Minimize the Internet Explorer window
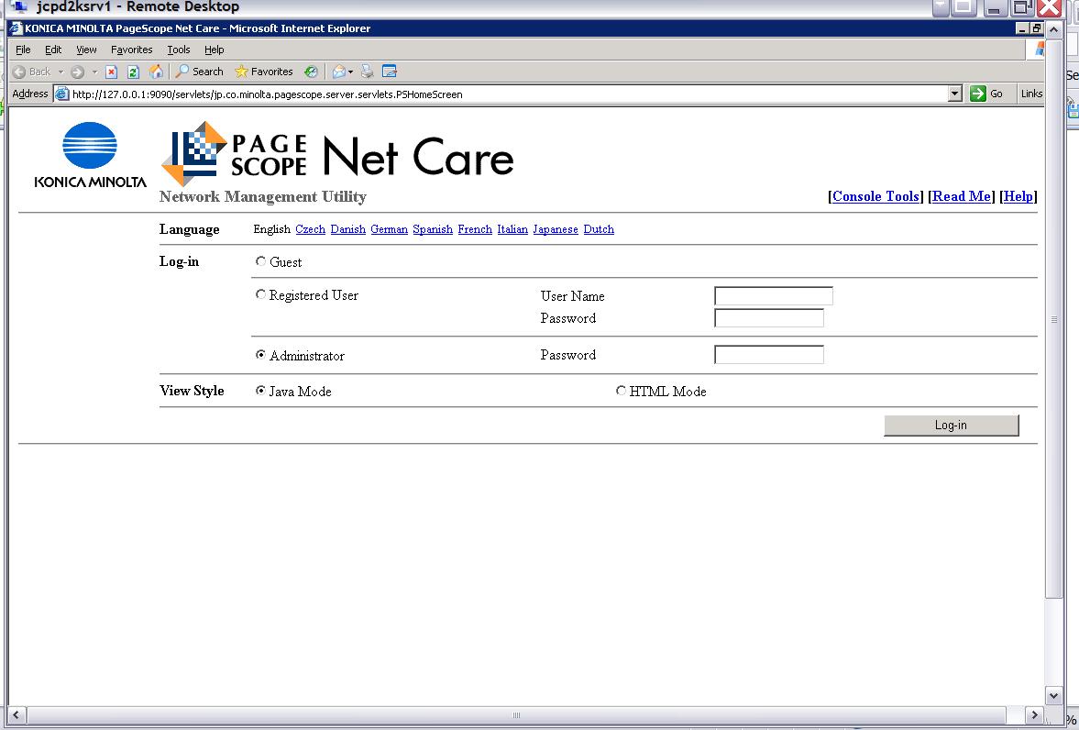 click(1022, 28)
